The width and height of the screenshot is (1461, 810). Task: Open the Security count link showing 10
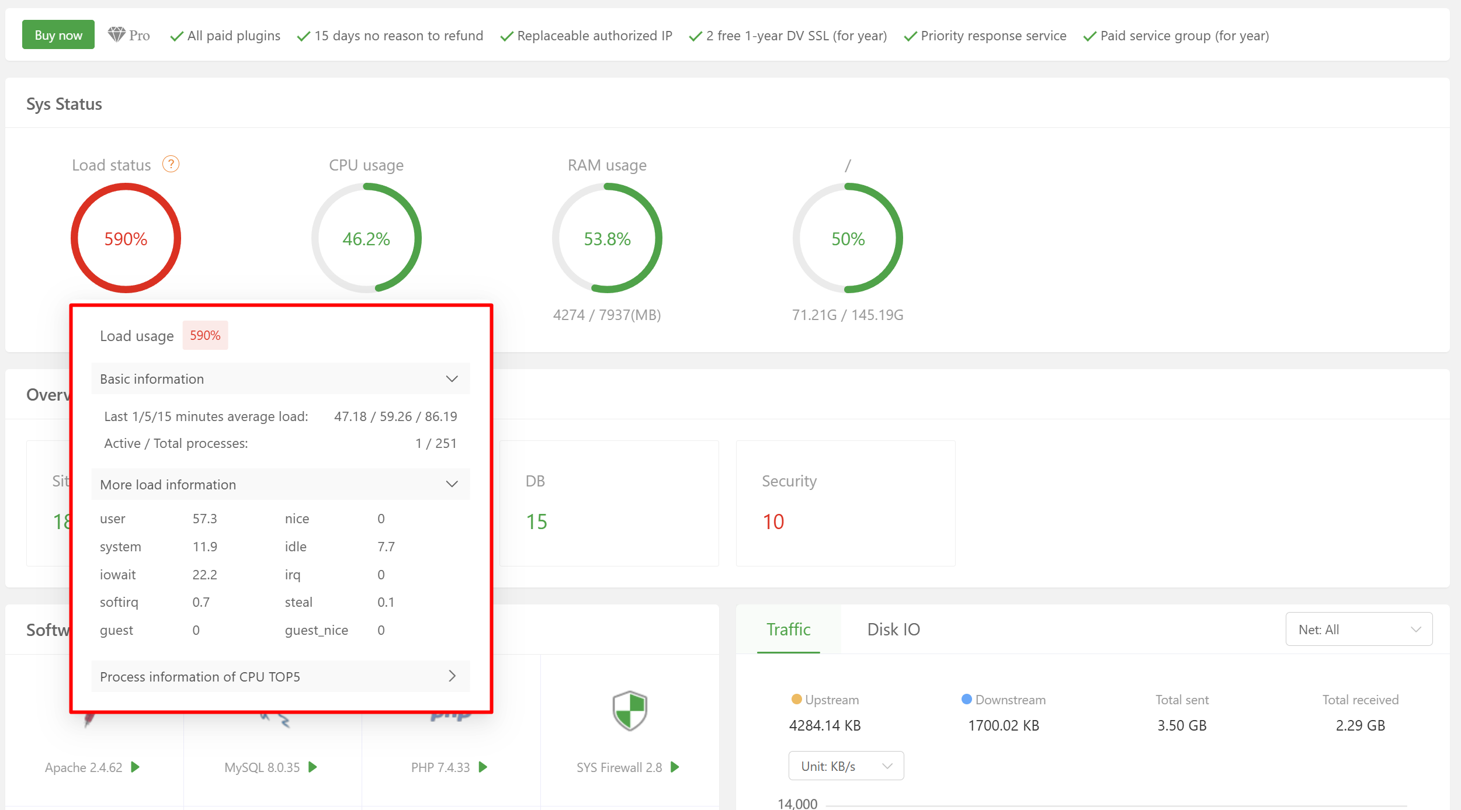pos(774,522)
